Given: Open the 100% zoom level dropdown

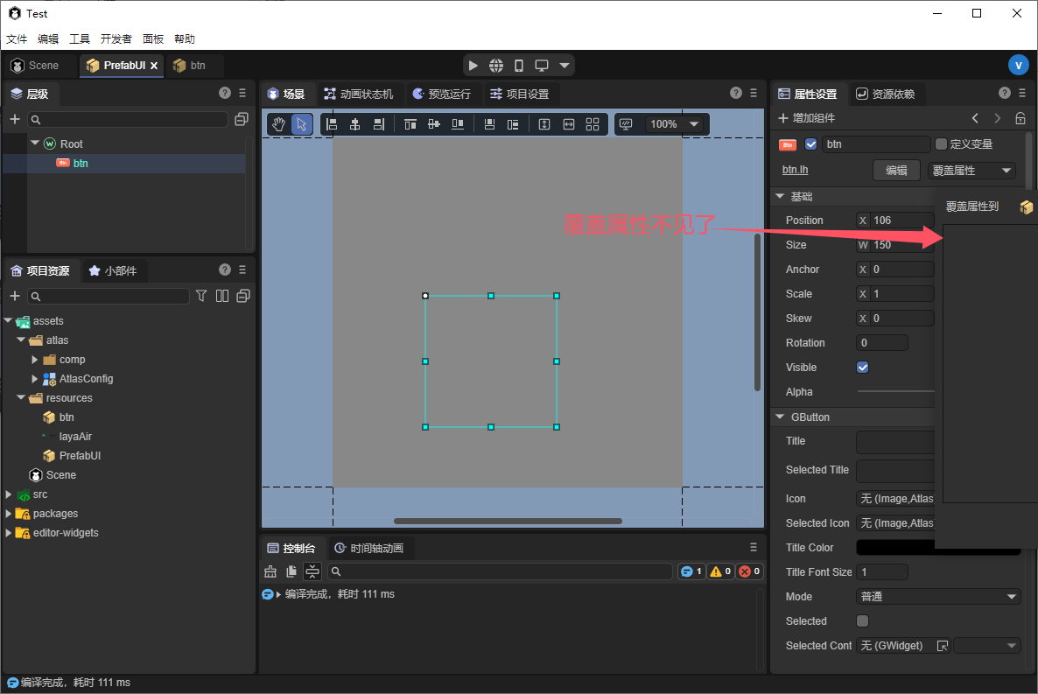Looking at the screenshot, I should point(674,124).
